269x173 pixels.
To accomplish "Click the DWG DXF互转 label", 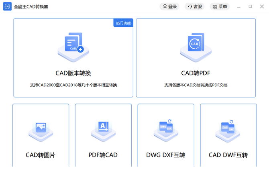I will (x=166, y=155).
